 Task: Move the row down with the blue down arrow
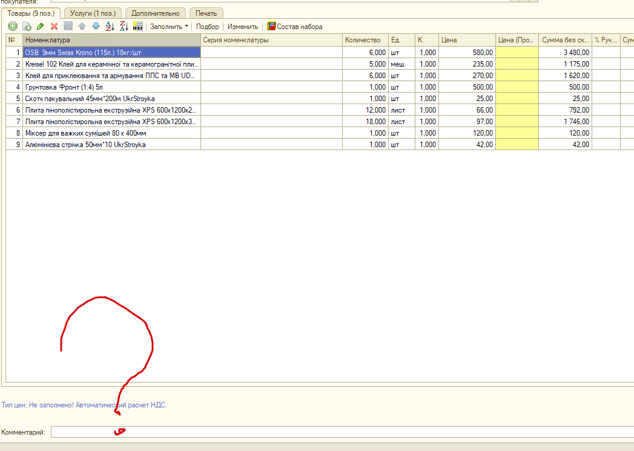pos(96,27)
